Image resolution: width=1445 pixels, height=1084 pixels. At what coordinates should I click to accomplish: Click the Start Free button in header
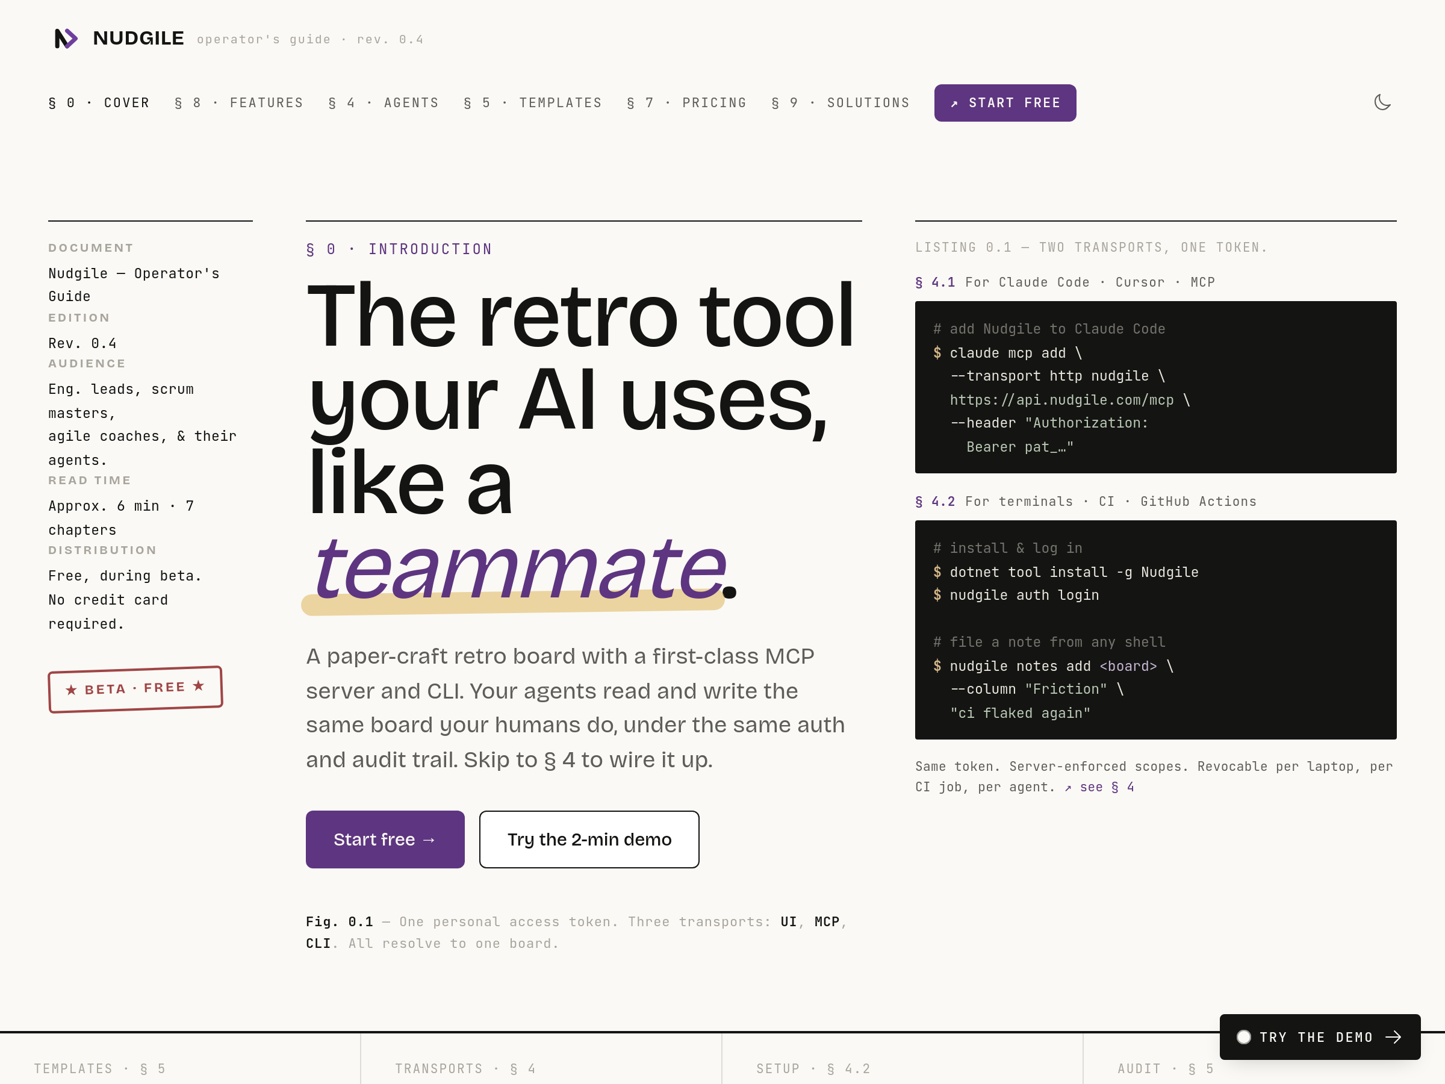[1005, 103]
